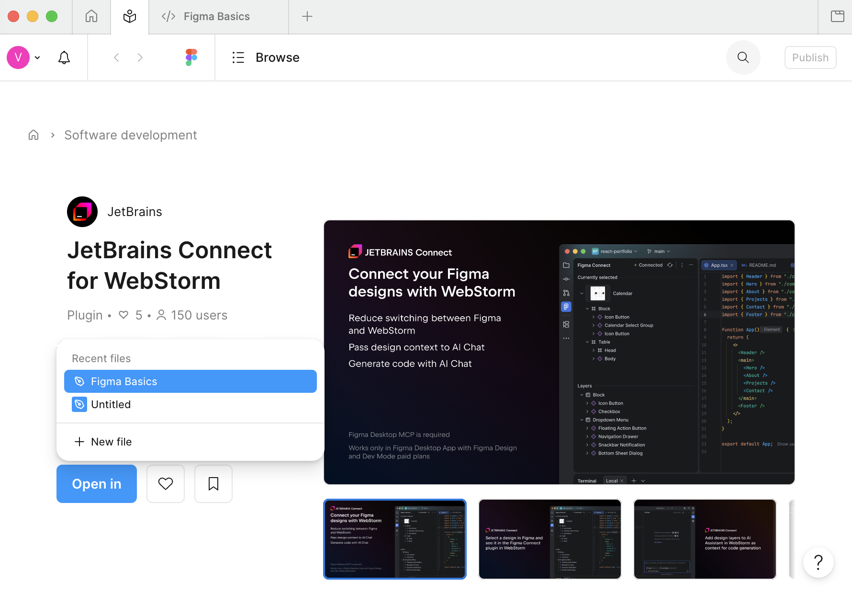Open notifications bell

[64, 57]
